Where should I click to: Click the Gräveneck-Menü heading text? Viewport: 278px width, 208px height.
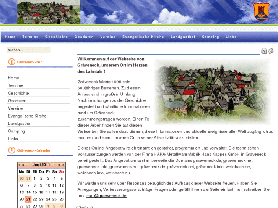click(x=31, y=62)
